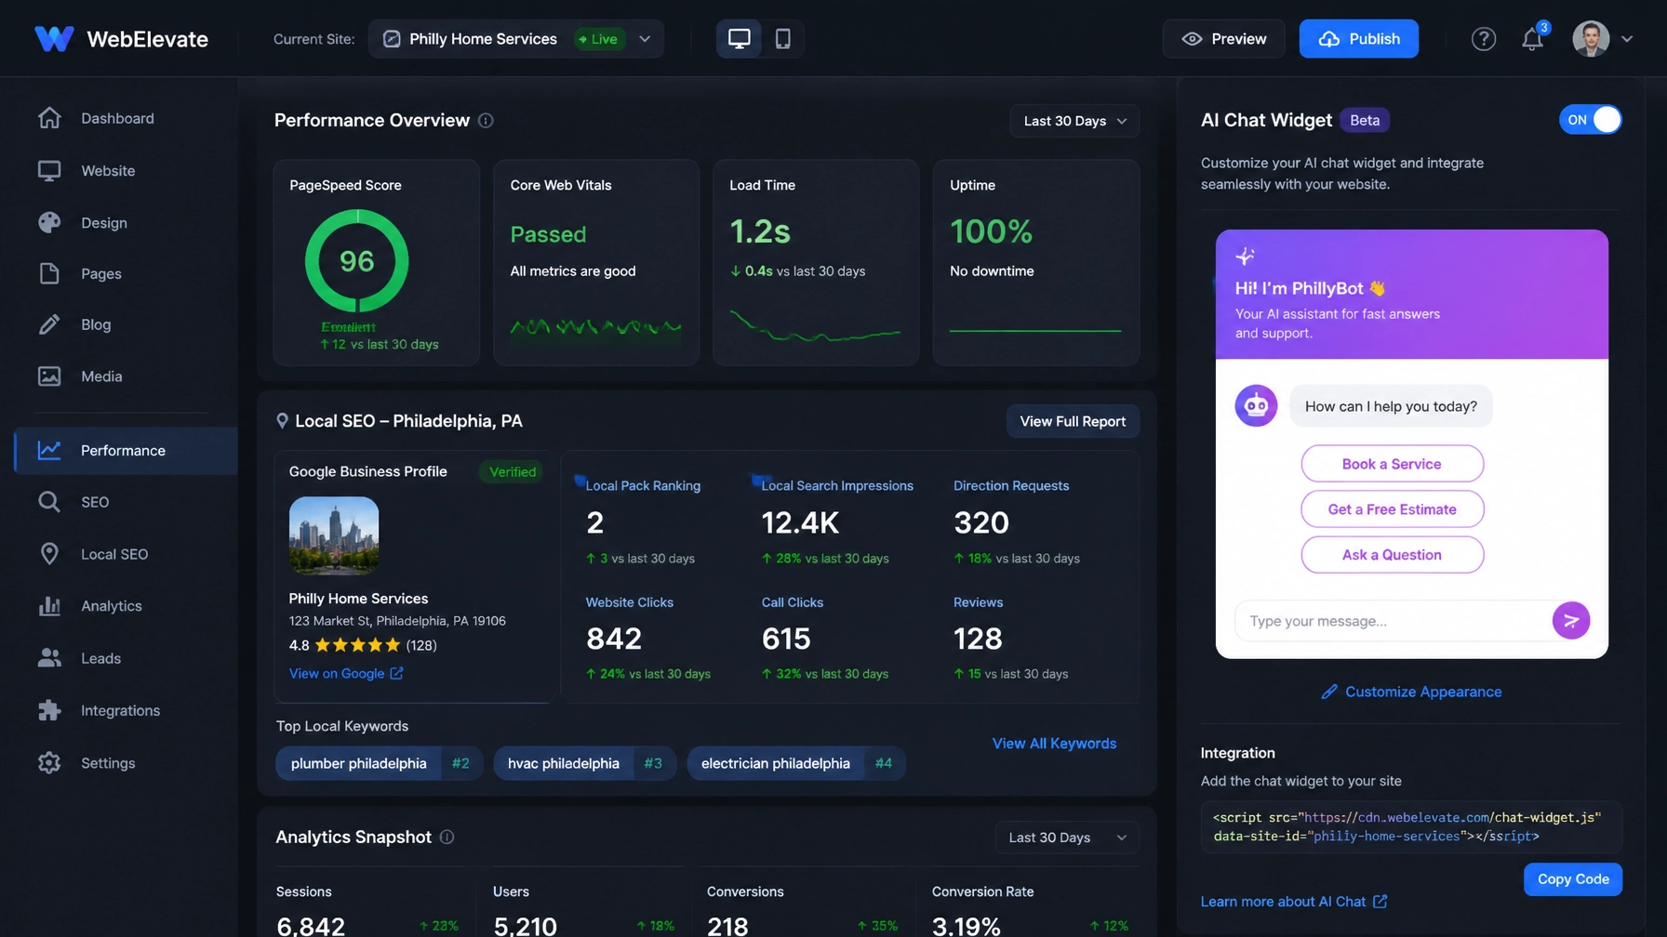
Task: Click the Design palette icon
Action: point(49,223)
